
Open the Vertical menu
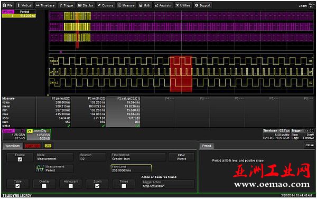[x=24, y=5]
